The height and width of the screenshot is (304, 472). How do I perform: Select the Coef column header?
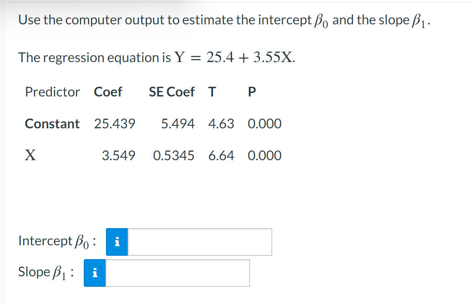[x=108, y=92]
